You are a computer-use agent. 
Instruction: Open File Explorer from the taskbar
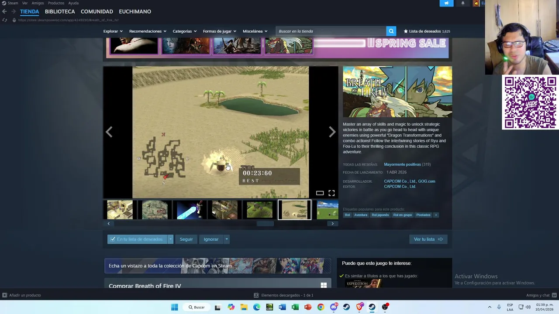[244, 307]
